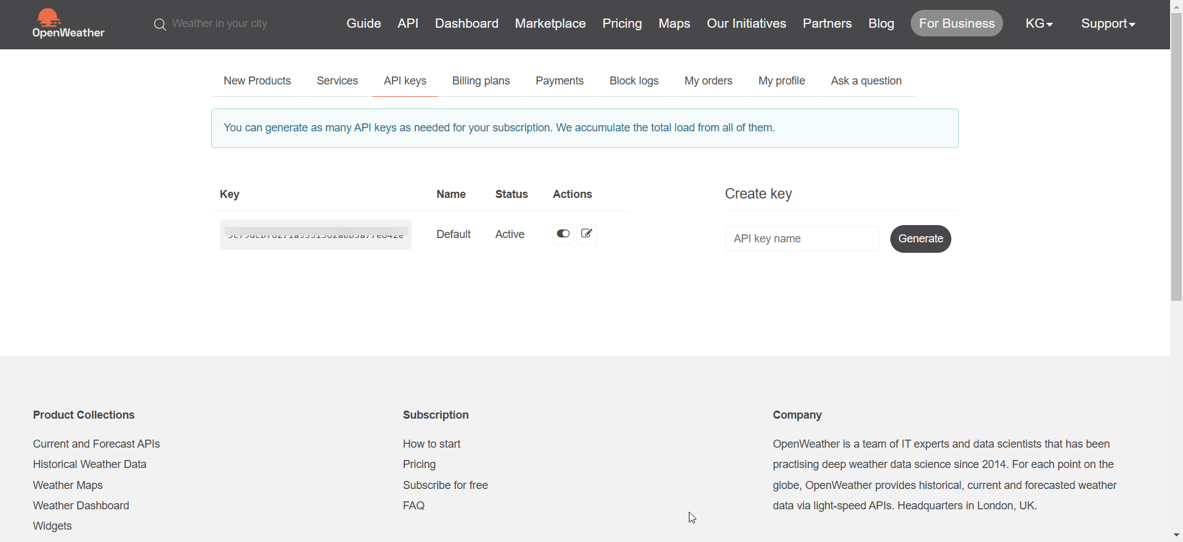Click the For Business button
This screenshot has height=542, width=1183.
(x=957, y=23)
